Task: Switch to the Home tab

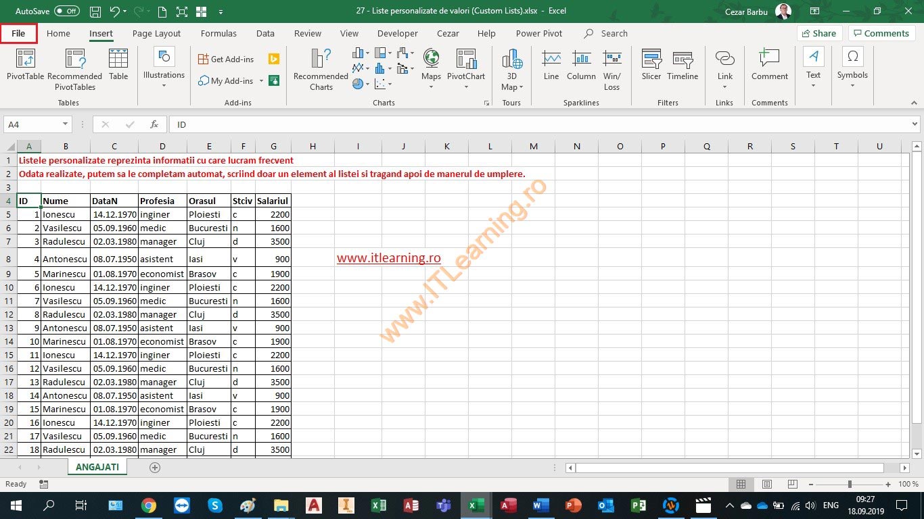Action: pyautogui.click(x=58, y=33)
